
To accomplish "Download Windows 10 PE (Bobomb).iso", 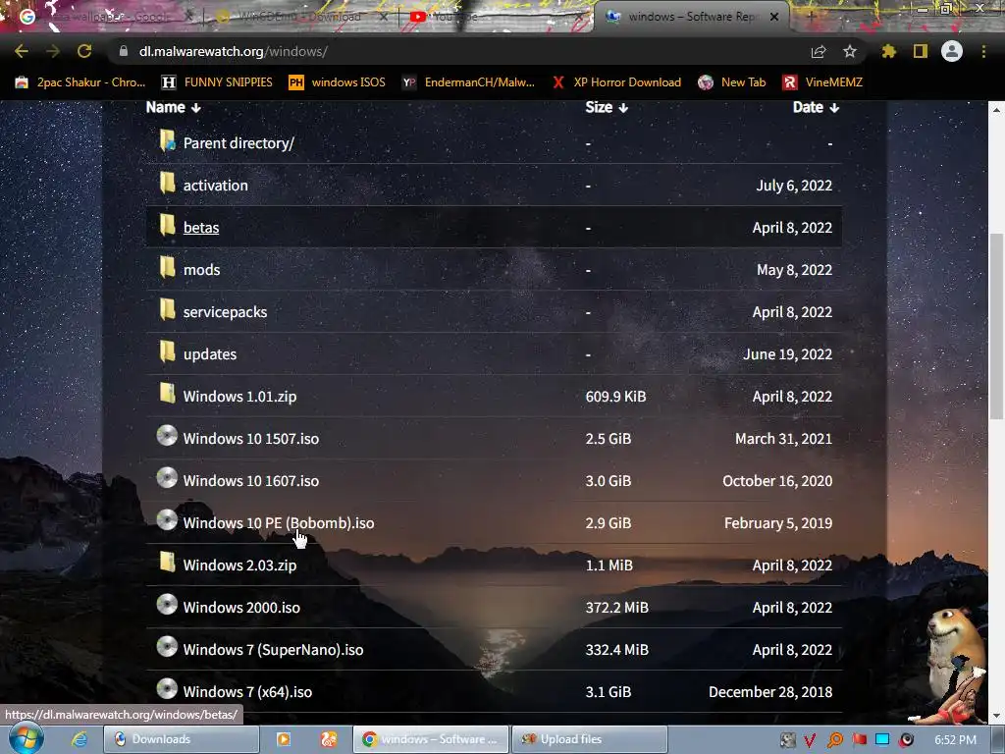I will coord(279,523).
